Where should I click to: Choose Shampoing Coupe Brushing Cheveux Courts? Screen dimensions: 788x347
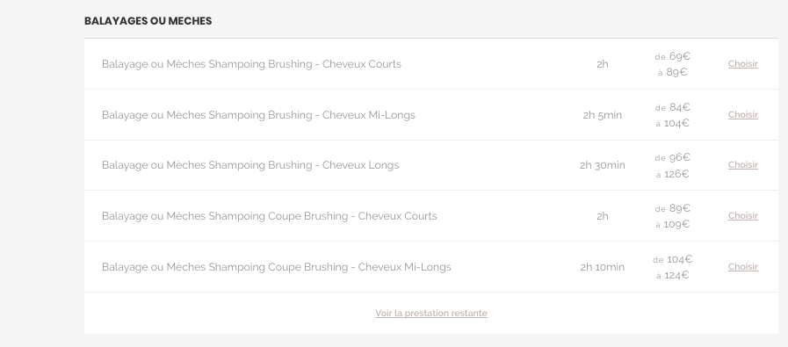point(743,216)
